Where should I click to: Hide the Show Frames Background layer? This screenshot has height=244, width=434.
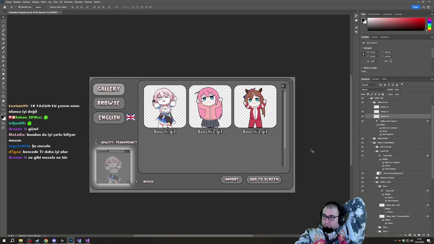pyautogui.click(x=362, y=173)
